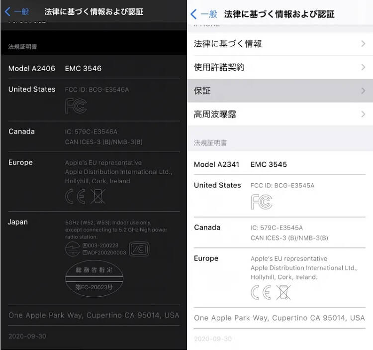Tap chevron on 保証 row
The height and width of the screenshot is (350, 373).
click(363, 91)
